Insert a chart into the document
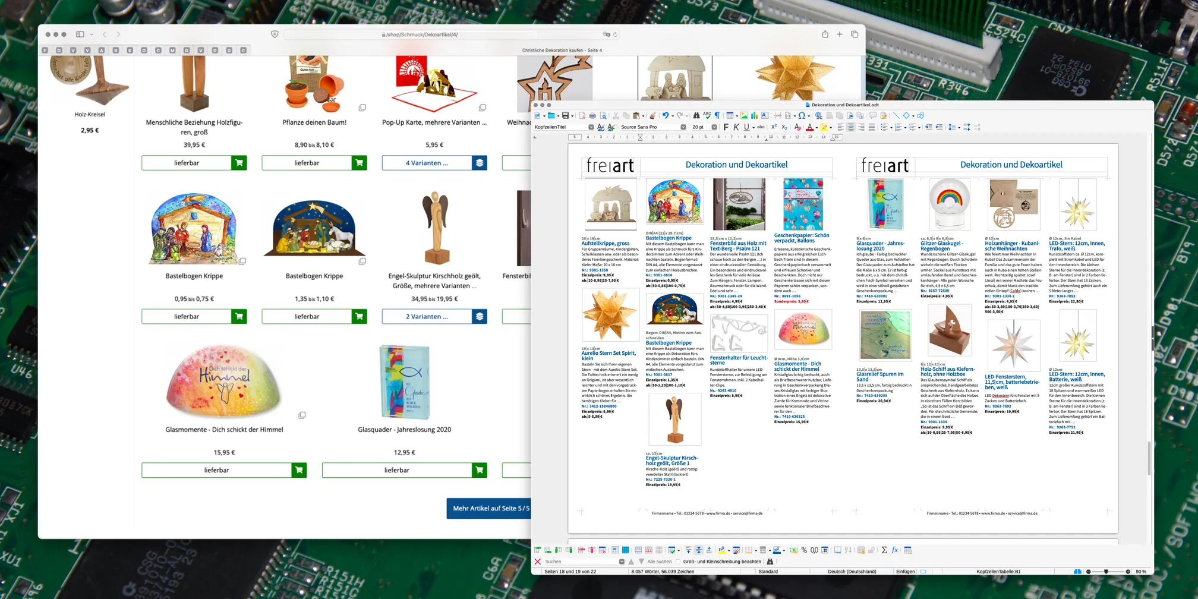The height and width of the screenshot is (599, 1198). point(755,116)
